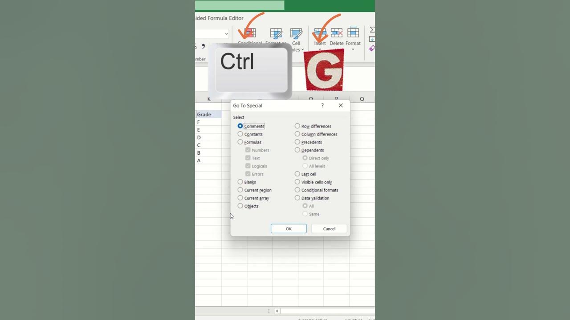This screenshot has width=570, height=320.
Task: Apply comma style number format
Action: pos(204,46)
